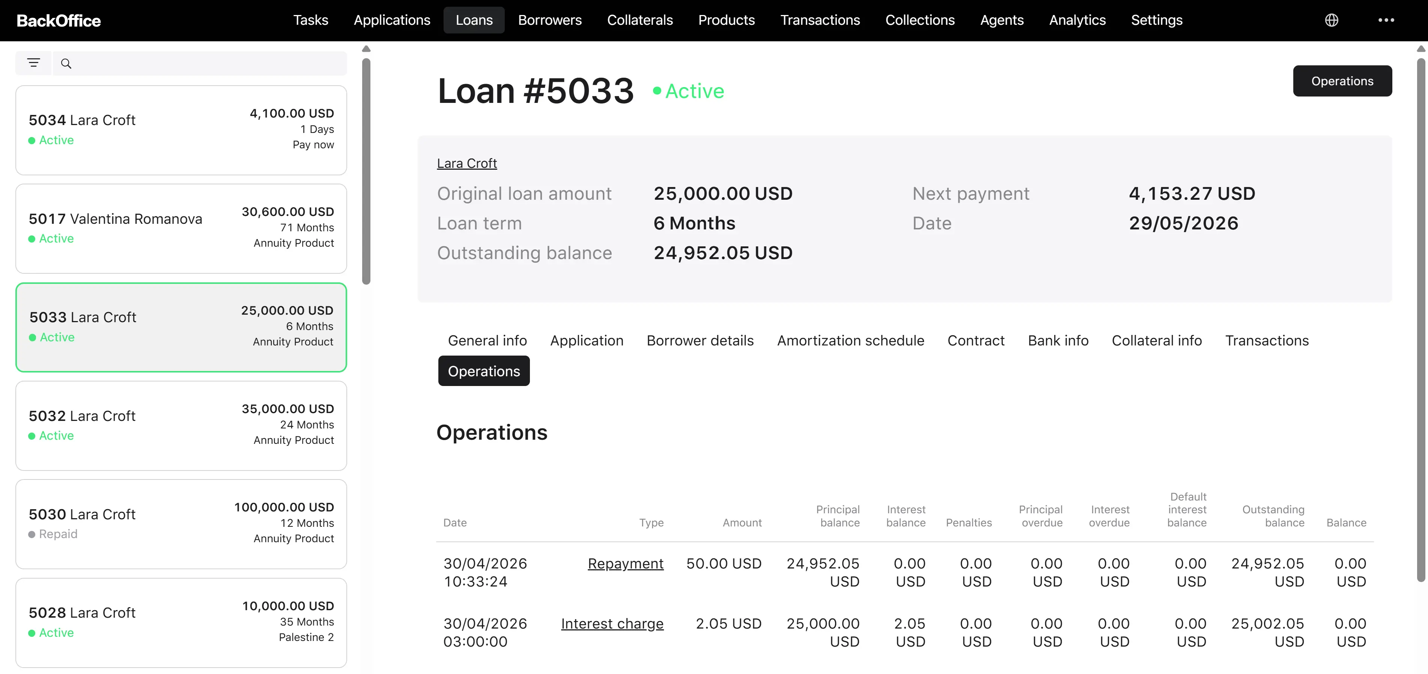
Task: Open the Repayment operation link
Action: click(x=625, y=564)
